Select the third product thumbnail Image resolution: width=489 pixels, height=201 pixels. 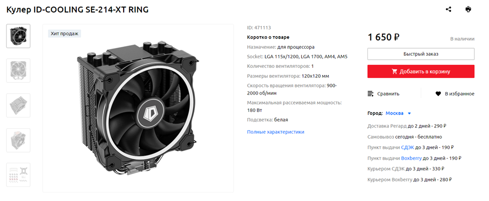(19, 106)
